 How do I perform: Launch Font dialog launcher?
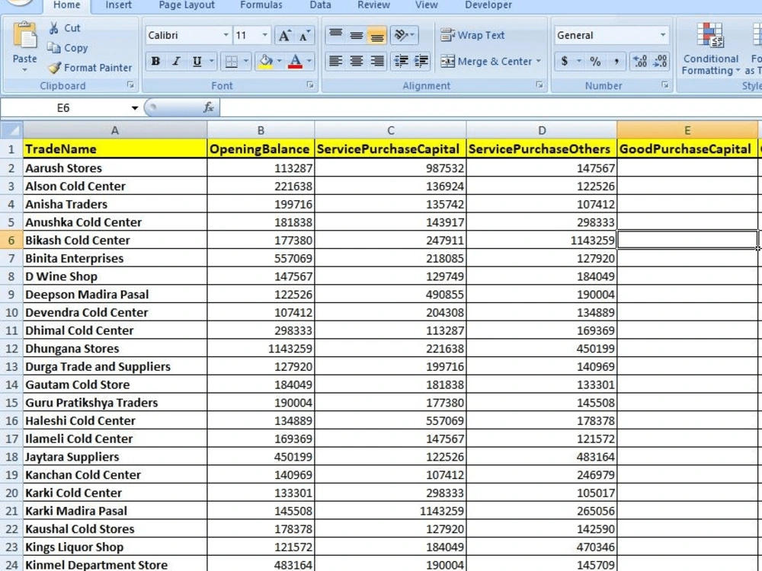pyautogui.click(x=310, y=85)
